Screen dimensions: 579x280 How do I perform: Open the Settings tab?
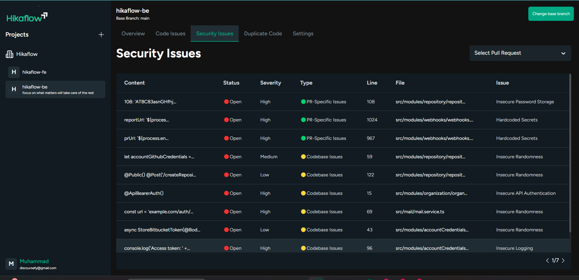[x=303, y=34]
